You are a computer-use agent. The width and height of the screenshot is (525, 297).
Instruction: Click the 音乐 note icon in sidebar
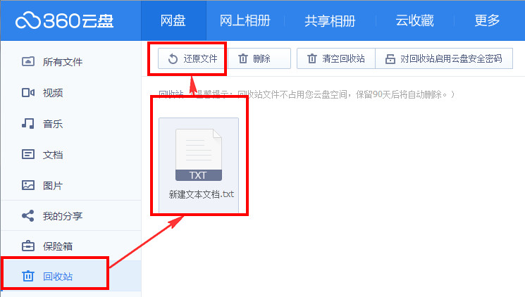point(28,124)
